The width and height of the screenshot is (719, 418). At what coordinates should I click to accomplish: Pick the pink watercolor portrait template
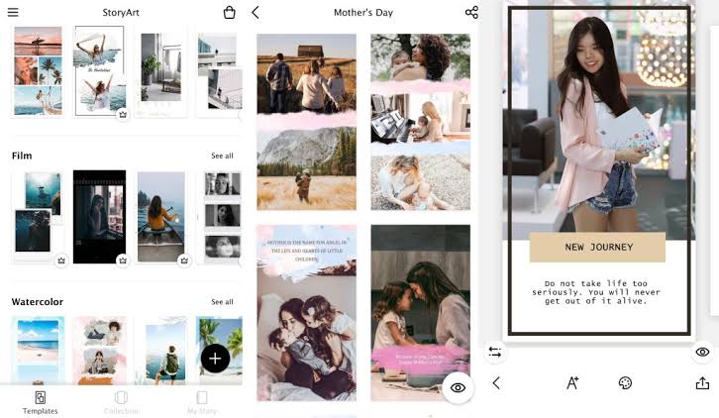pyautogui.click(x=99, y=351)
